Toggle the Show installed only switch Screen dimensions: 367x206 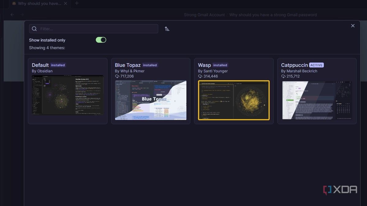tap(101, 40)
